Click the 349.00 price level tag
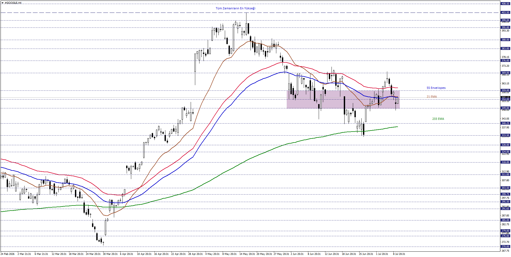Image resolution: width=511 pixels, height=257 pixels. pyautogui.click(x=505, y=108)
